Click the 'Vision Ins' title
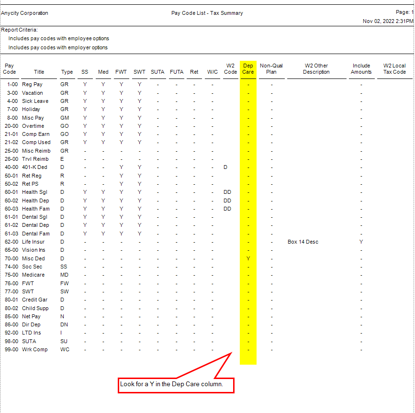Screen dimensions: 415x413 click(x=34, y=250)
